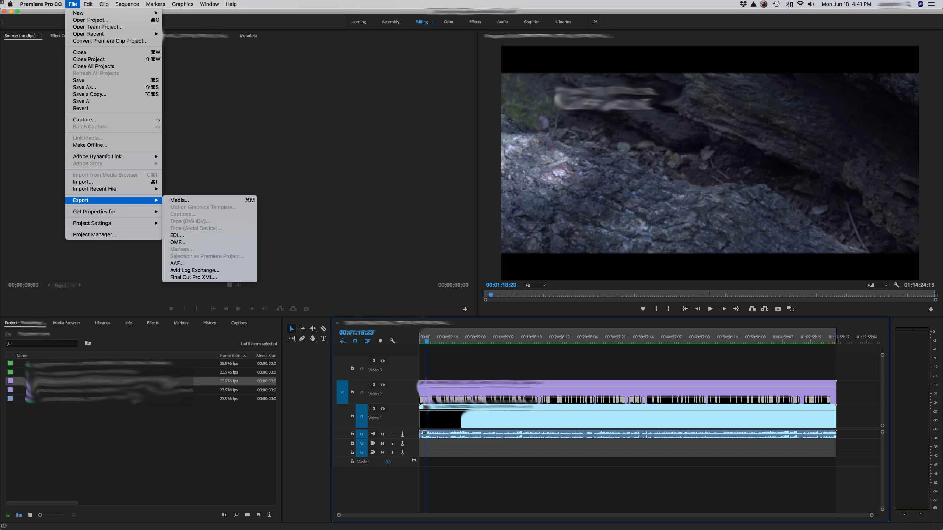Toggle Video 2 track eye visibility
This screenshot has width=943, height=530.
click(x=382, y=385)
